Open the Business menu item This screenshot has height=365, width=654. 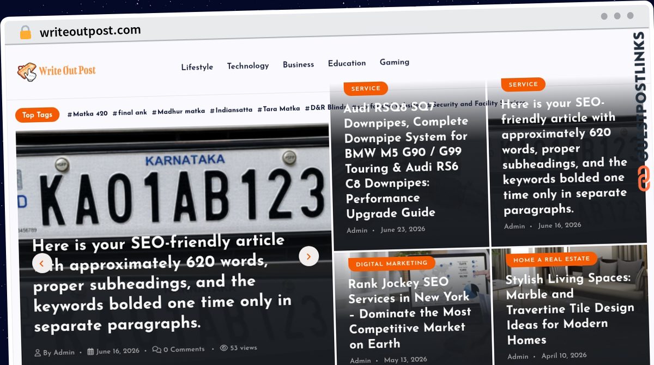pos(298,64)
